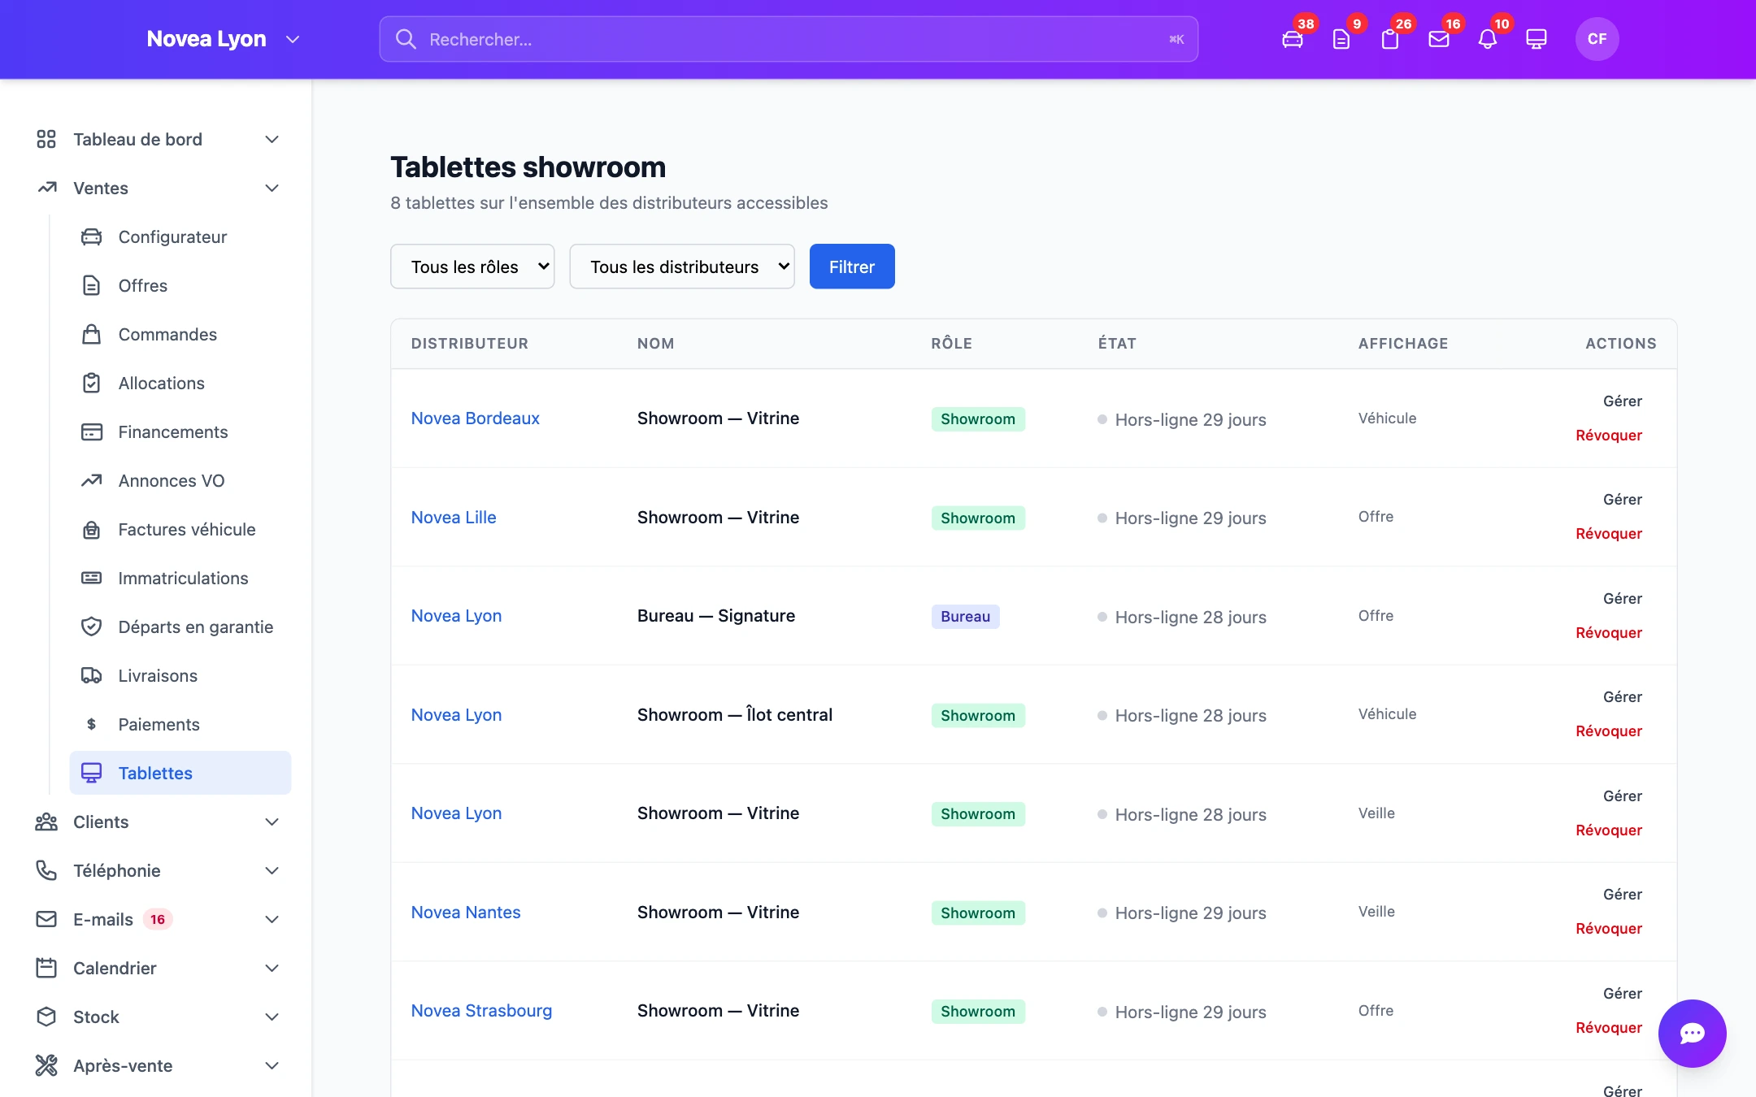
Task: Open the Novea Lyon dealership switcher
Action: tap(224, 39)
